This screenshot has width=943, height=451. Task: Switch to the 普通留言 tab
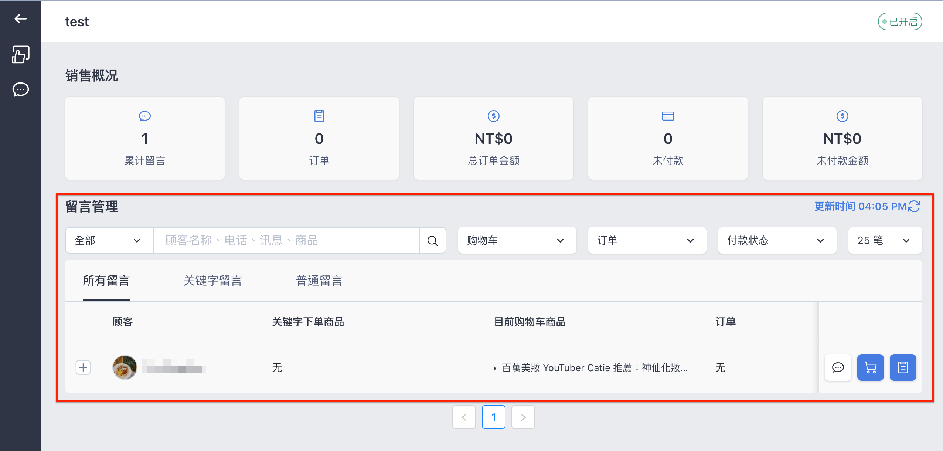pos(319,281)
